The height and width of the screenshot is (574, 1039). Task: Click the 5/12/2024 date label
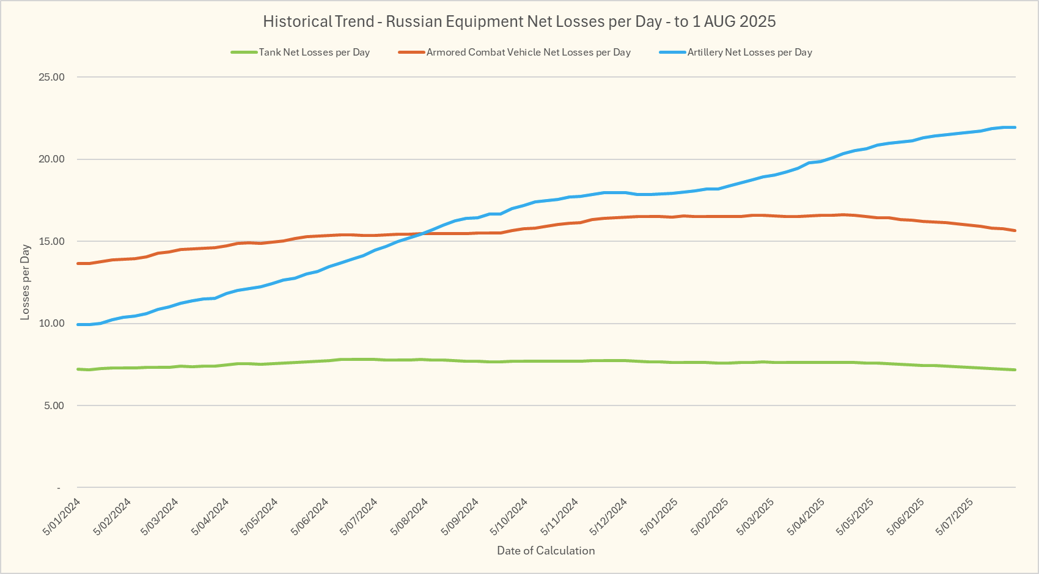(x=608, y=517)
